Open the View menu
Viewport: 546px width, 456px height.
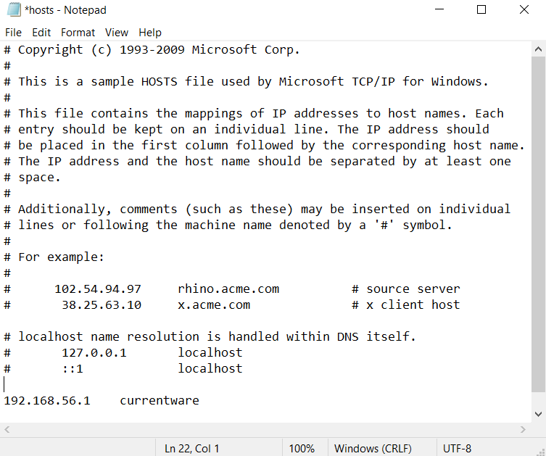[x=117, y=33]
